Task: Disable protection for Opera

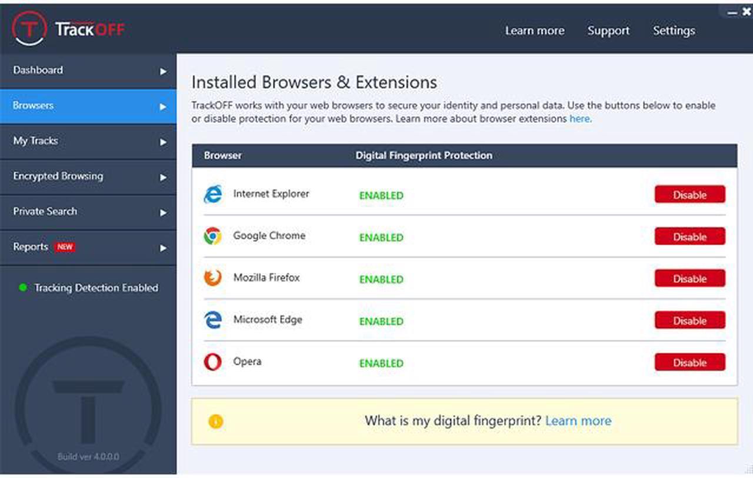Action: pos(690,362)
